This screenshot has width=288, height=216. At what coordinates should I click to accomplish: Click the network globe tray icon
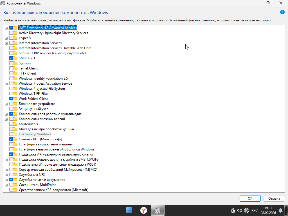246,210
